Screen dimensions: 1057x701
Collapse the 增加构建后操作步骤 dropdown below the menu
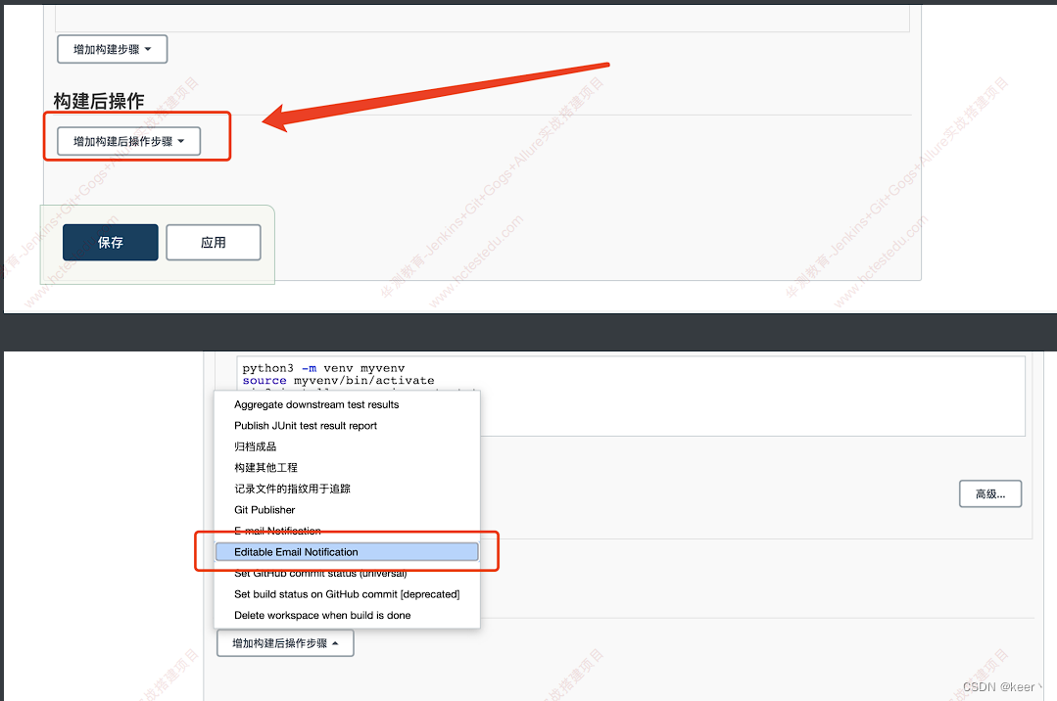[x=285, y=643]
